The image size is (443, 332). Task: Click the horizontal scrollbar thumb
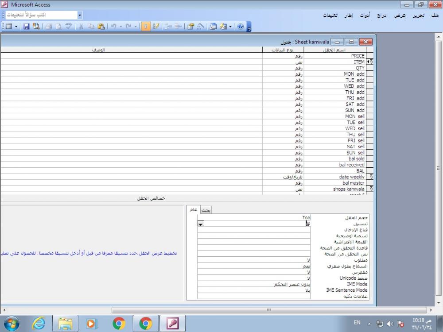269,310
